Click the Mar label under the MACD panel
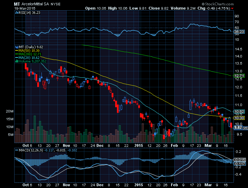This screenshot has height=188, width=248. (208, 185)
